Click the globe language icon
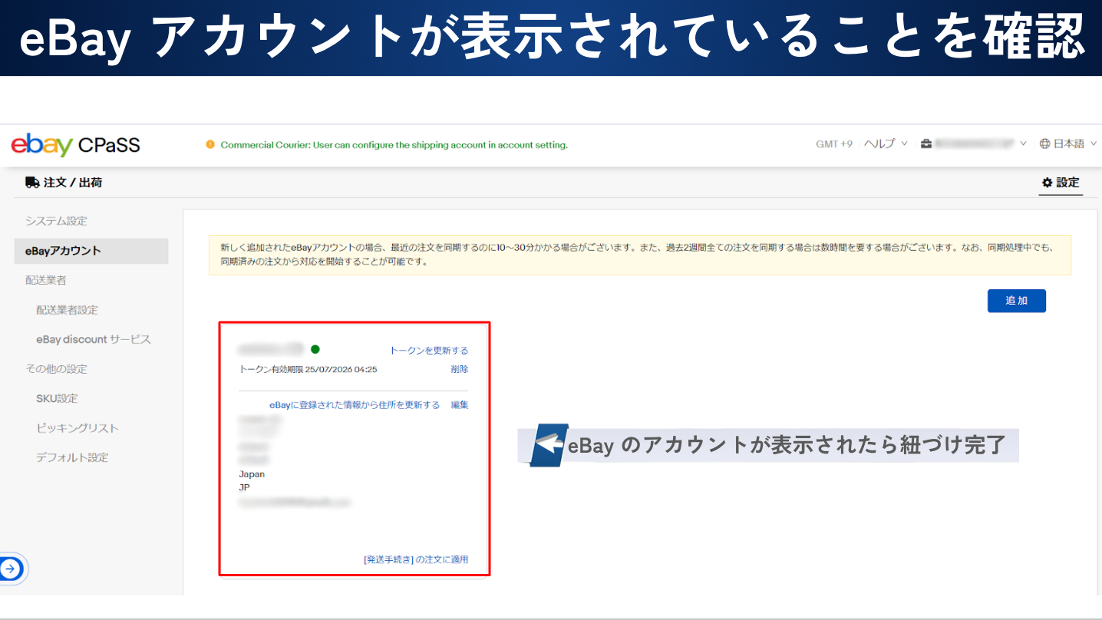This screenshot has width=1102, height=620. (x=1044, y=143)
